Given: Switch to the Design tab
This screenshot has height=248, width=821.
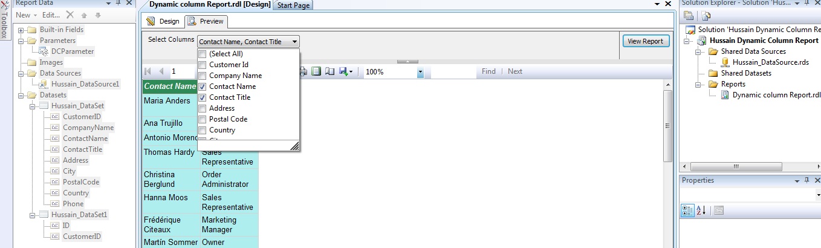Looking at the screenshot, I should pyautogui.click(x=163, y=21).
